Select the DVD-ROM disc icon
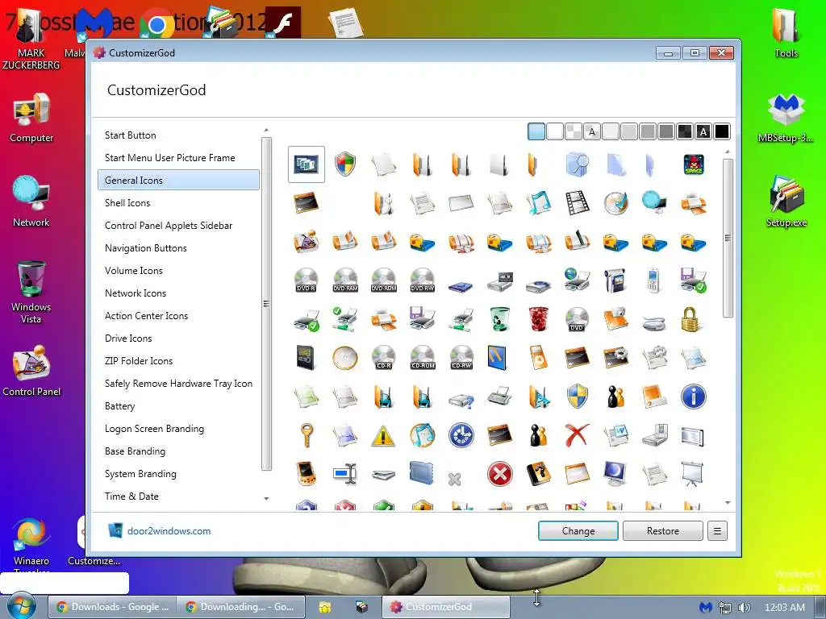The height and width of the screenshot is (619, 826). 383,280
